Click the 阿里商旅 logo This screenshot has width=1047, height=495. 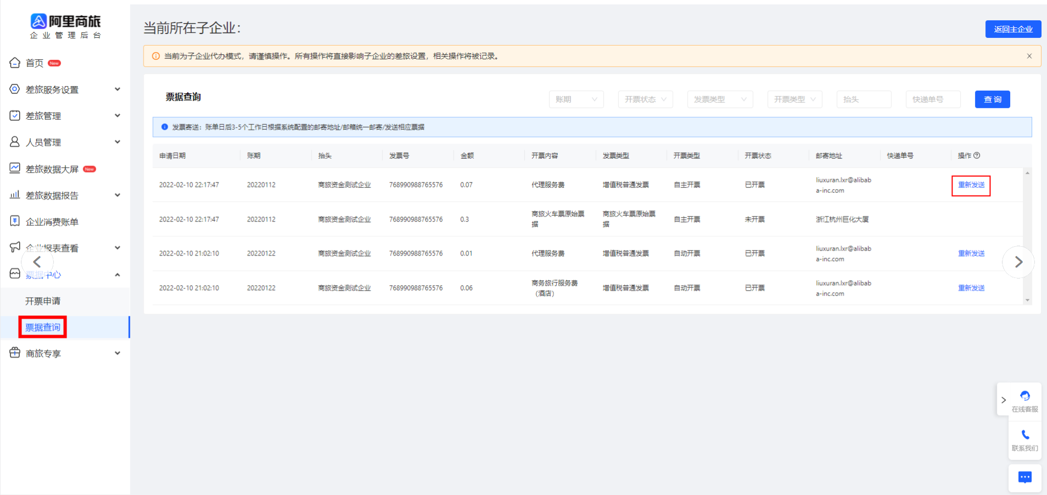click(65, 26)
